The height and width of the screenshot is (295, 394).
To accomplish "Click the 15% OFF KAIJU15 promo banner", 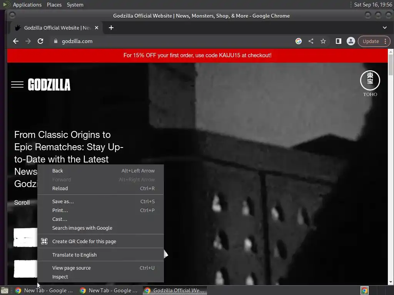I will tap(197, 55).
